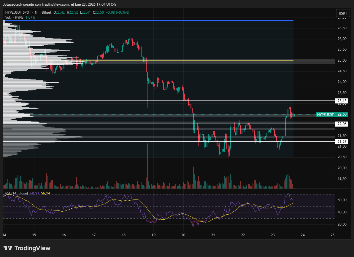Click the +0,08 (+0,36%) change value
Screen dimensions: 354x257
click(x=118, y=12)
